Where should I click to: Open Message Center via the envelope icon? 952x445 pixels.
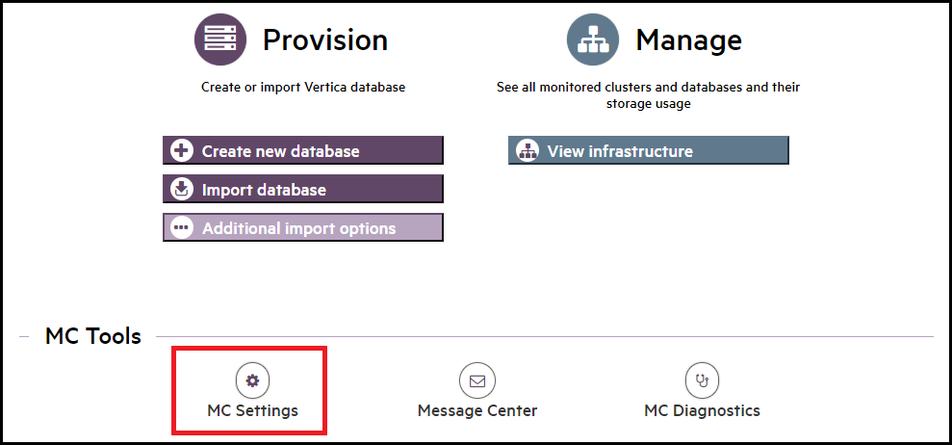click(x=476, y=380)
